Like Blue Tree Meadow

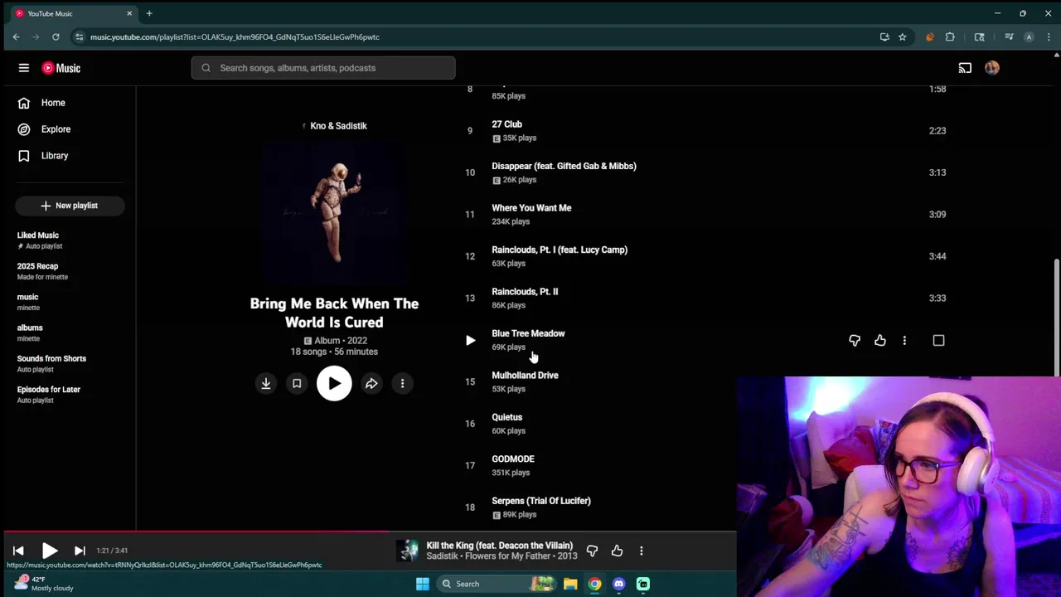tap(880, 340)
